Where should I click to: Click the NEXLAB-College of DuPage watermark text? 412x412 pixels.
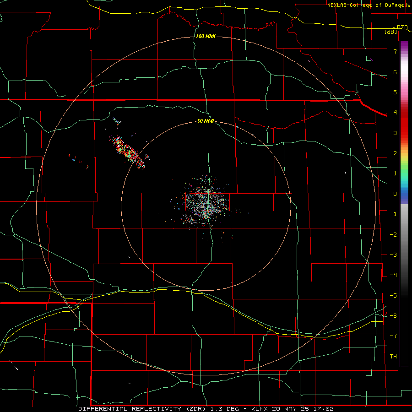point(367,5)
